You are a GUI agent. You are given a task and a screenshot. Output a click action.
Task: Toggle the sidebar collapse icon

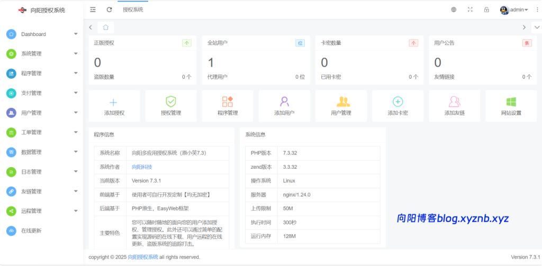coord(93,10)
